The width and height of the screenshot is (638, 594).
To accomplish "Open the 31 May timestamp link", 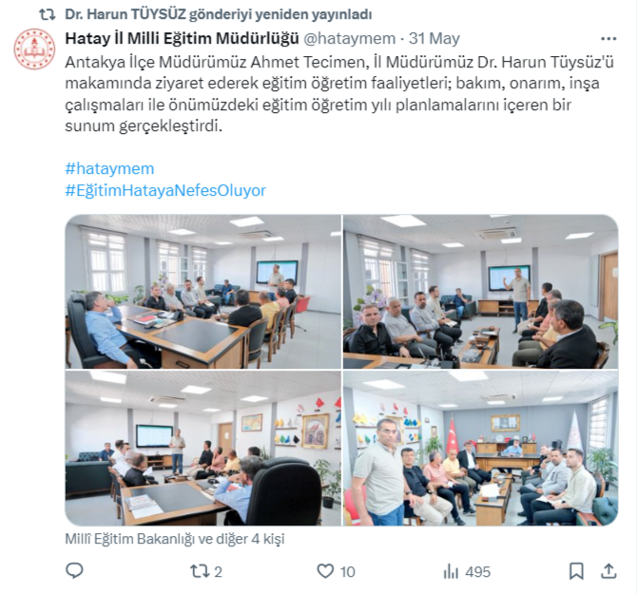I will tap(435, 39).
